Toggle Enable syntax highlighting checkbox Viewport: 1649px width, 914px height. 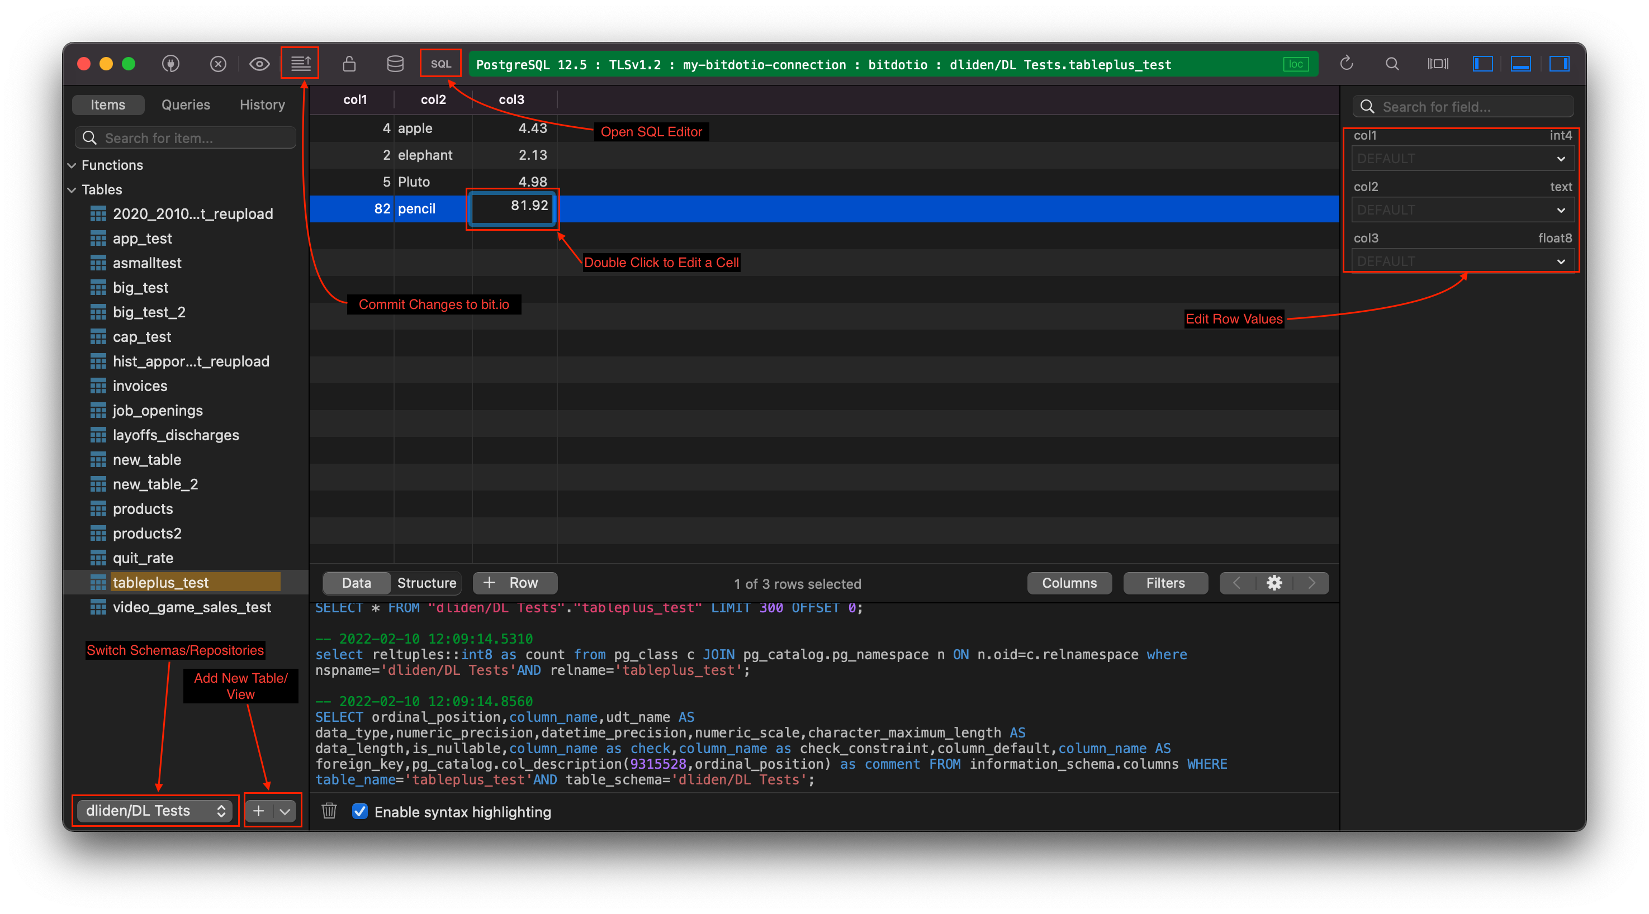(x=360, y=811)
